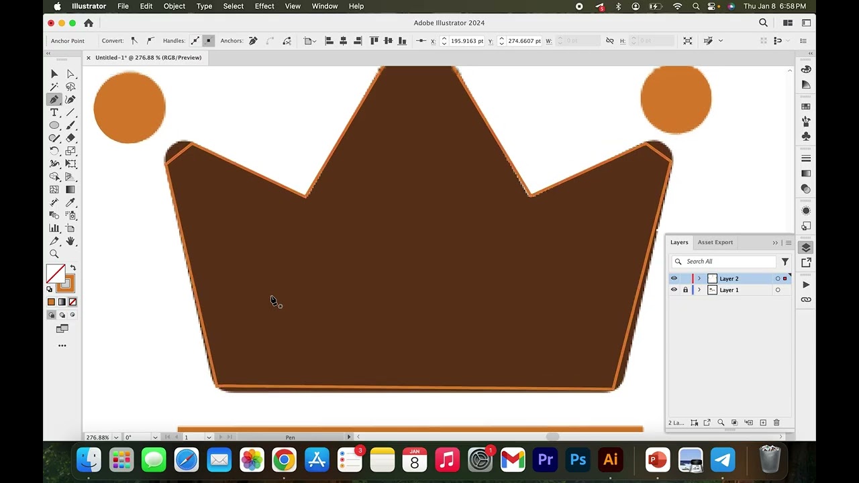Toggle visibility of Layer 2
The width and height of the screenshot is (859, 483).
(674, 278)
